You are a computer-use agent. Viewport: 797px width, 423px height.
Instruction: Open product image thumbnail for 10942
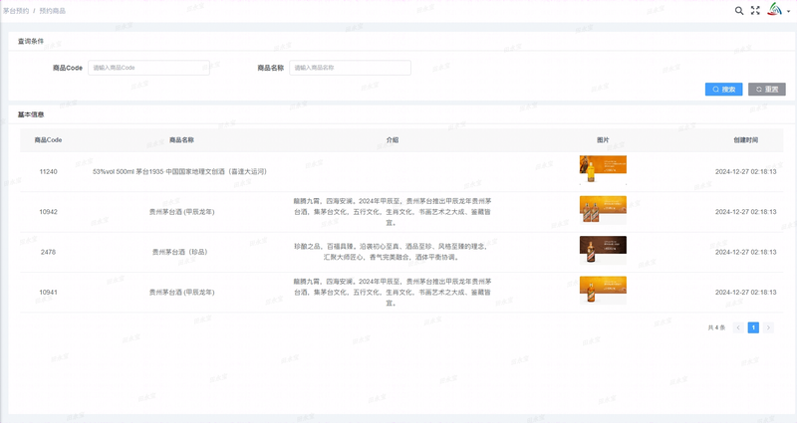[x=603, y=210]
